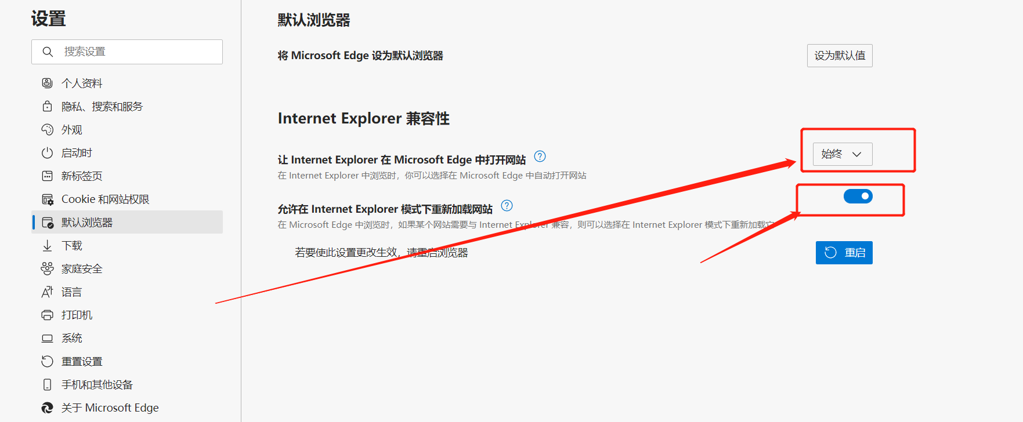1023x422 pixels.
Task: Click the 外观 appearance palette icon
Action: click(47, 129)
